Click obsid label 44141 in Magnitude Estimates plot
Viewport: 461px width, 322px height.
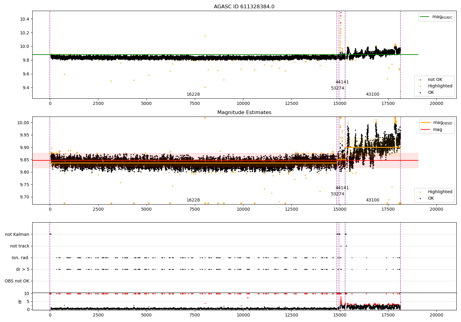pyautogui.click(x=342, y=188)
